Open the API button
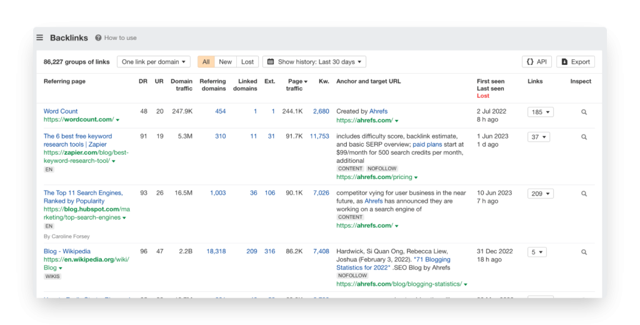Image resolution: width=640 pixels, height=325 pixels. pyautogui.click(x=536, y=62)
